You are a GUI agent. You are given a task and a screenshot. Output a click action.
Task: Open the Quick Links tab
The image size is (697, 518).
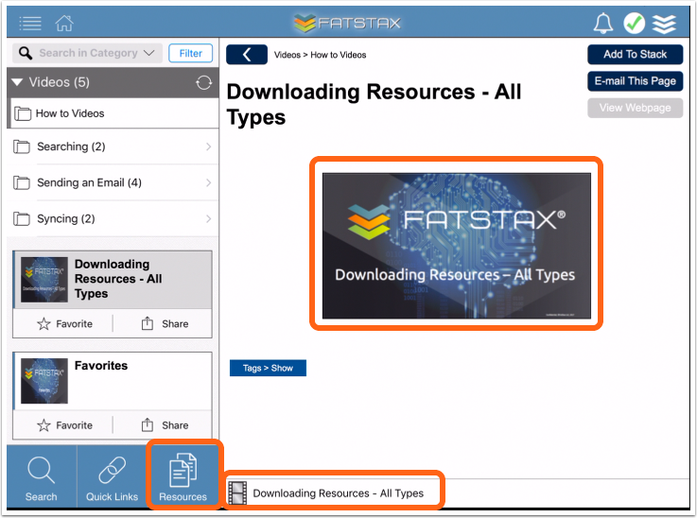click(112, 477)
